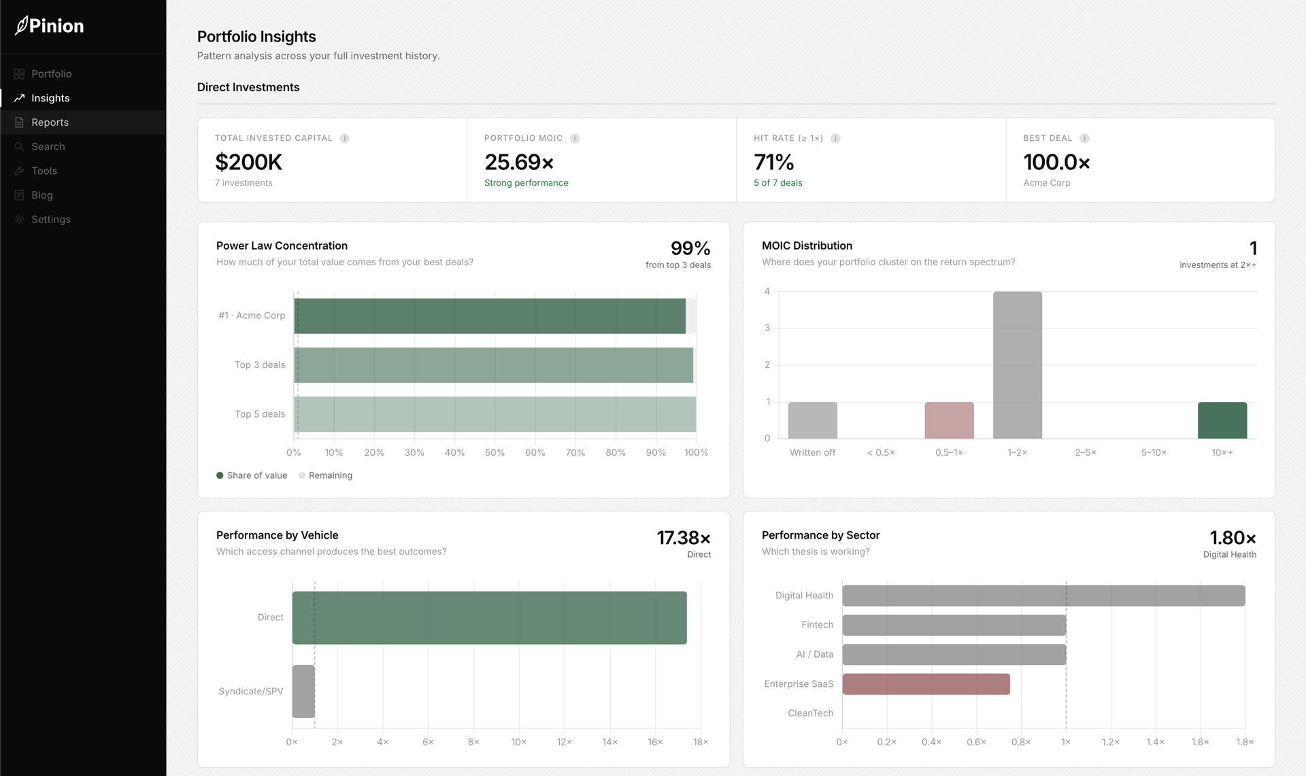1306x776 pixels.
Task: Open the Tools sidebar item
Action: (83, 171)
